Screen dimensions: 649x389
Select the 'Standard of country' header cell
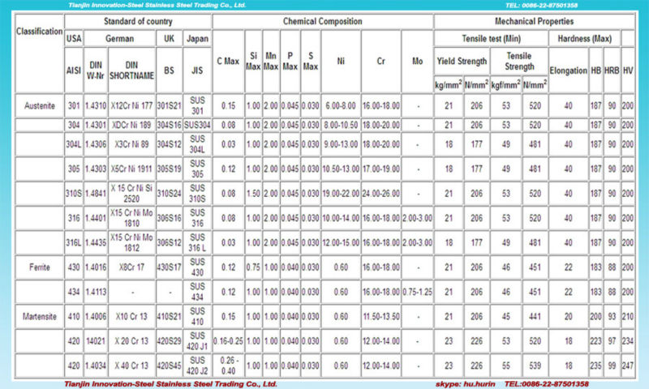(x=138, y=22)
